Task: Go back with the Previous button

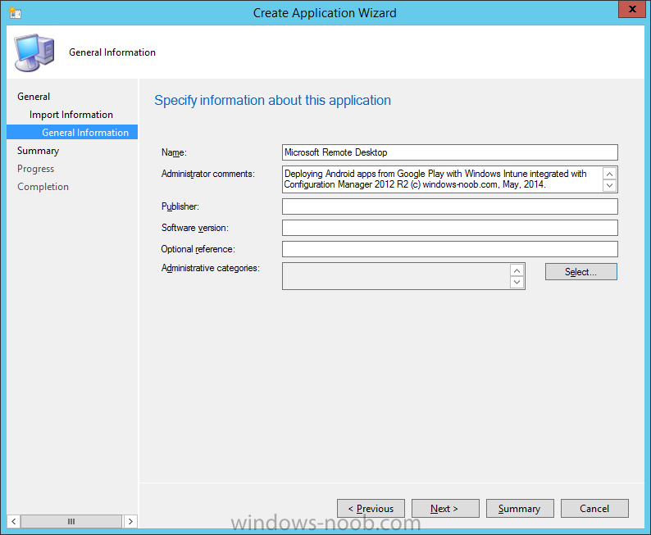Action: click(x=371, y=509)
